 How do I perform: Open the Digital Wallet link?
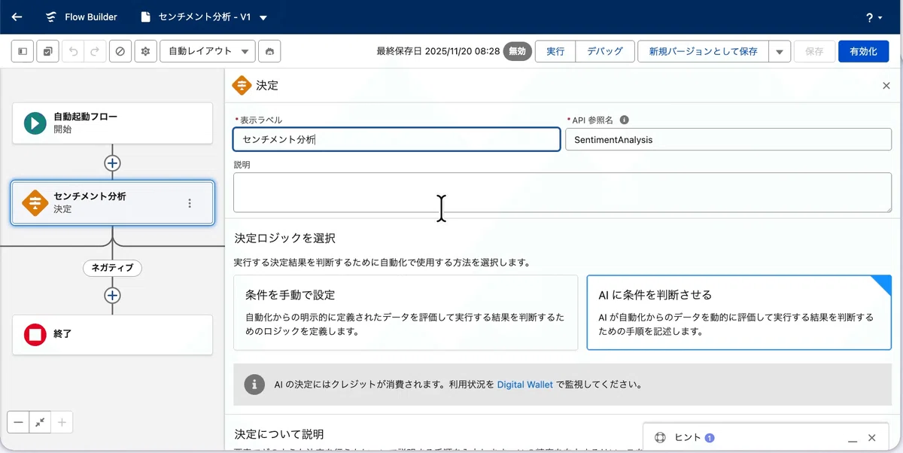click(525, 384)
